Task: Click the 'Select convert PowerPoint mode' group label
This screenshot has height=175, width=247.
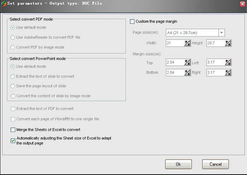Action: click(x=38, y=59)
